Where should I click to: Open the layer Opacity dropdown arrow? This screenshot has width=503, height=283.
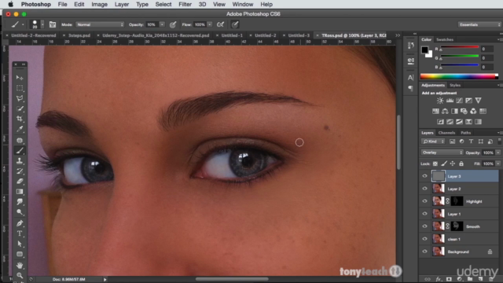tap(497, 153)
